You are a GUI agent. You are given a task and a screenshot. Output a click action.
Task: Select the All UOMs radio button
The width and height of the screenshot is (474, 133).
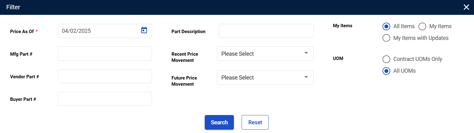[386, 71]
